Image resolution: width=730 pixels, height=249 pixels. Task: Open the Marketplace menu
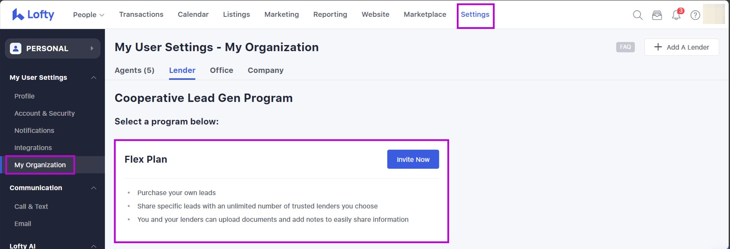pos(425,15)
